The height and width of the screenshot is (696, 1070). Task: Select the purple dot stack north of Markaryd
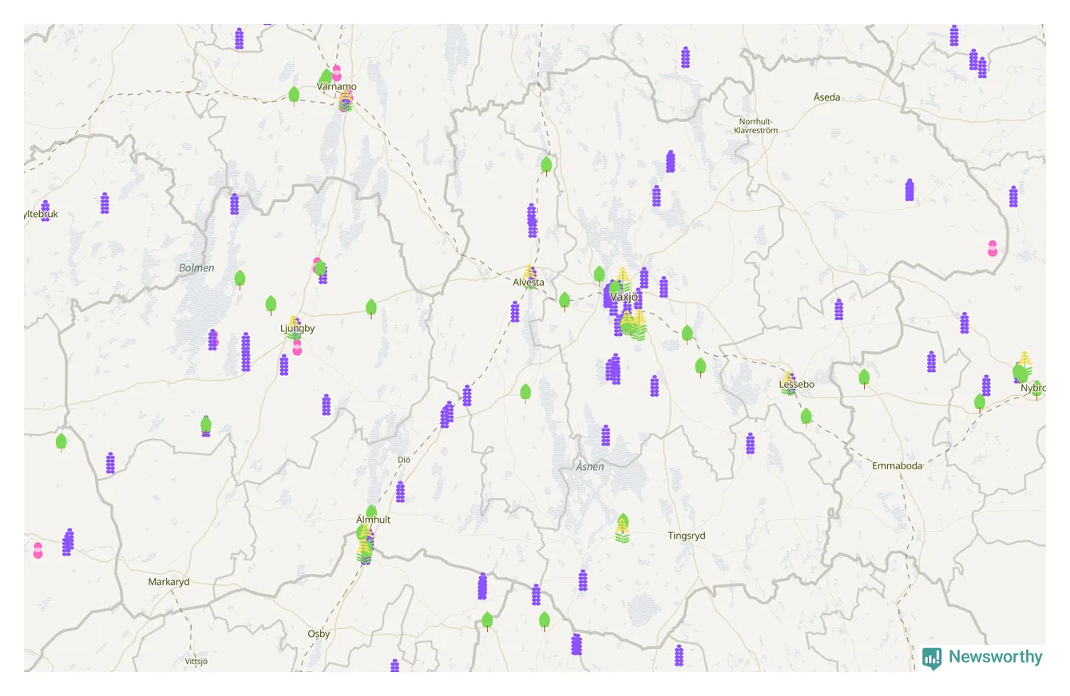click(x=110, y=463)
